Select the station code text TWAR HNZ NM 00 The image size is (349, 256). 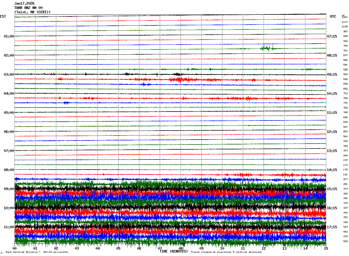coord(28,8)
